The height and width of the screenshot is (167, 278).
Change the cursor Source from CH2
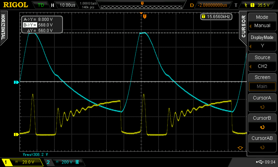tap(262, 62)
